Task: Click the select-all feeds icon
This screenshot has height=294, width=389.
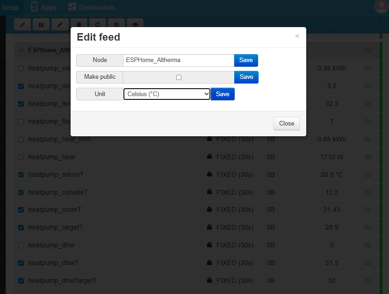Action: pos(41,24)
